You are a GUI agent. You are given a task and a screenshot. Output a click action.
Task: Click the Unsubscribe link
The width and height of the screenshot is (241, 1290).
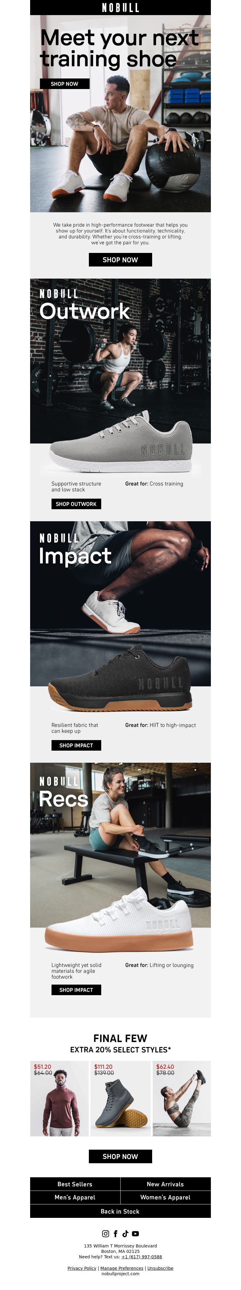point(161,1268)
